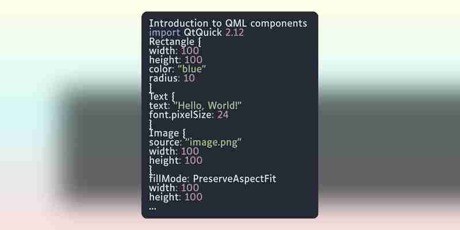The width and height of the screenshot is (460, 230).
Task: Click the pixel size value 24
Action: click(x=223, y=115)
